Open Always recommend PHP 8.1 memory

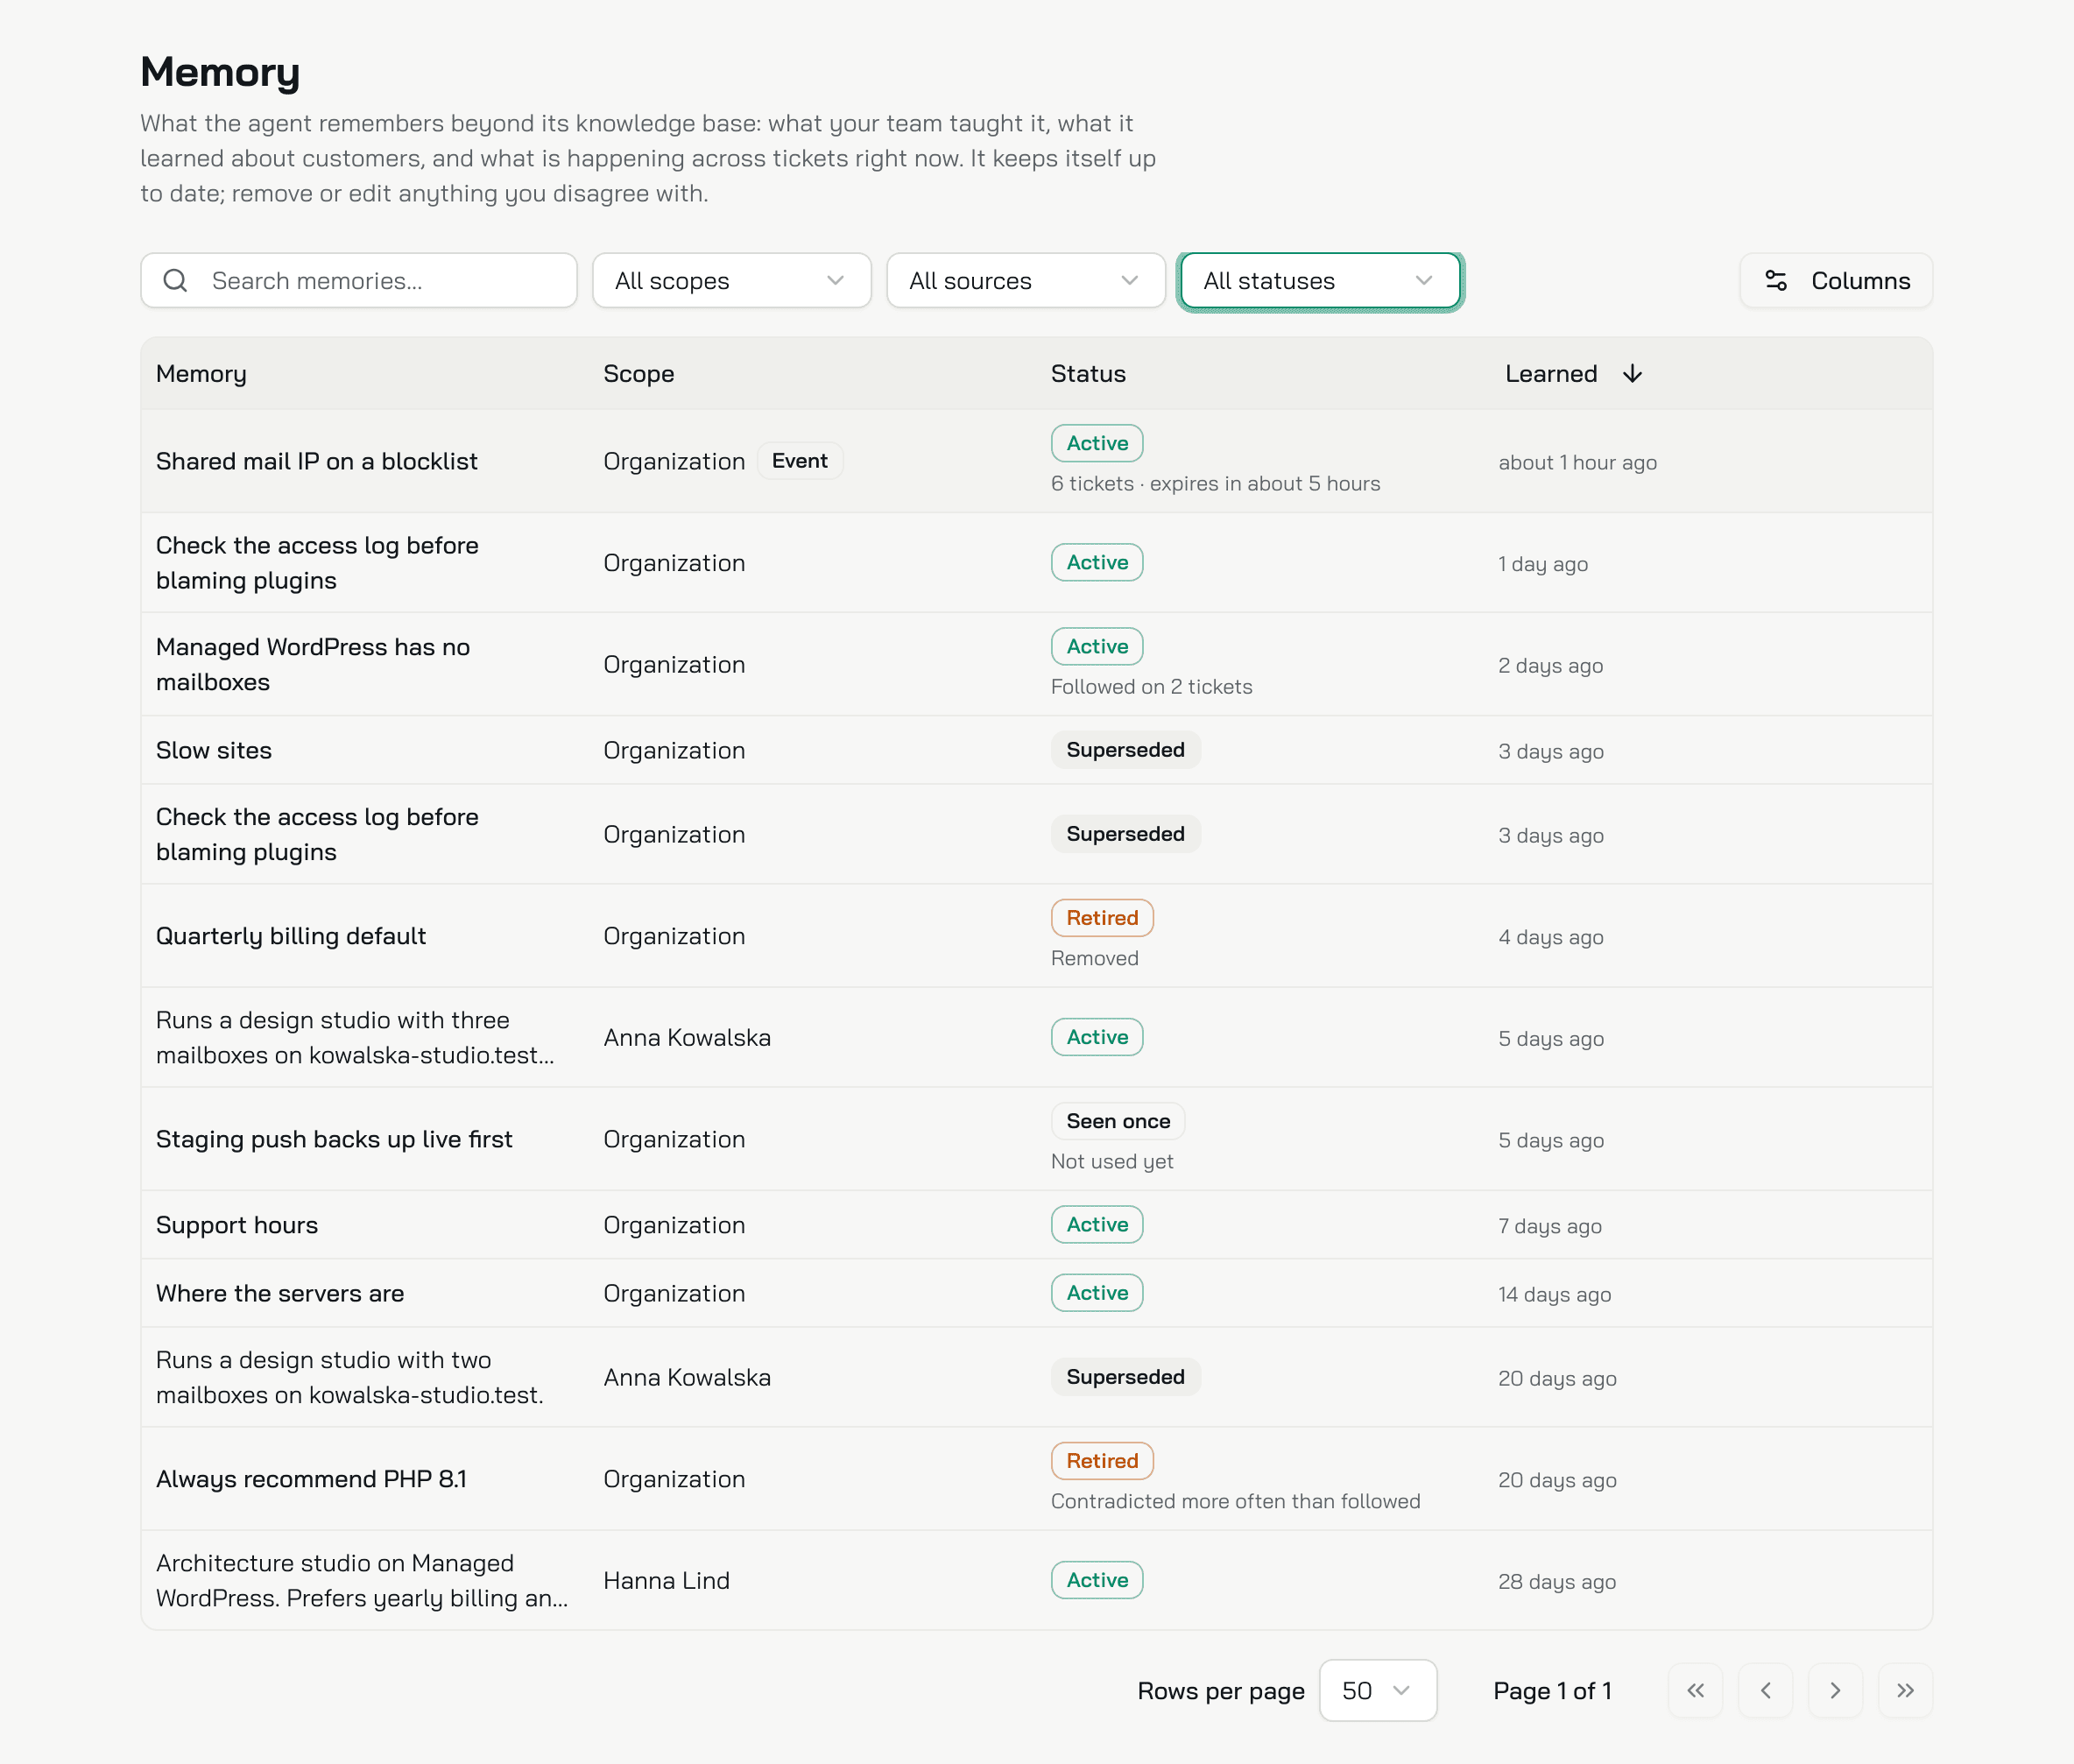click(x=311, y=1479)
